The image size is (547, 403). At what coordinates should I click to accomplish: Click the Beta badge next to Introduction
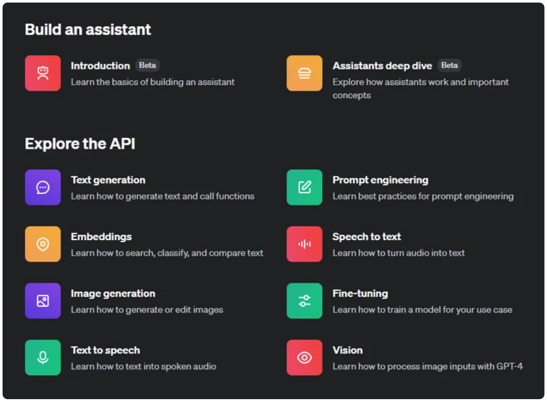click(148, 65)
